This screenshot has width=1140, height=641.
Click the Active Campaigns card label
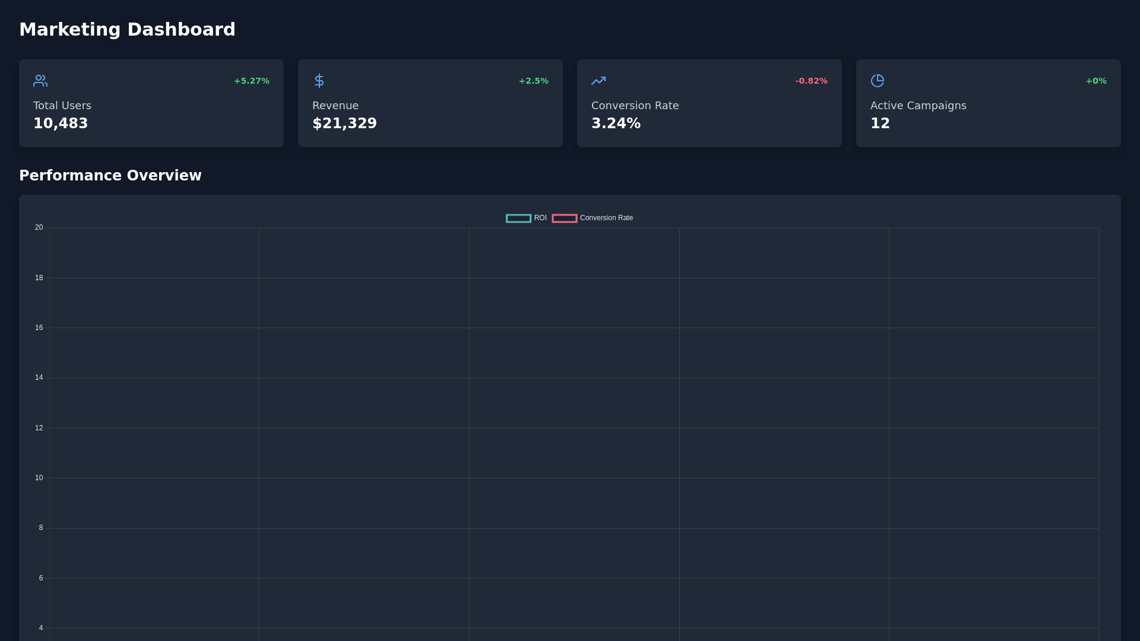tap(918, 106)
